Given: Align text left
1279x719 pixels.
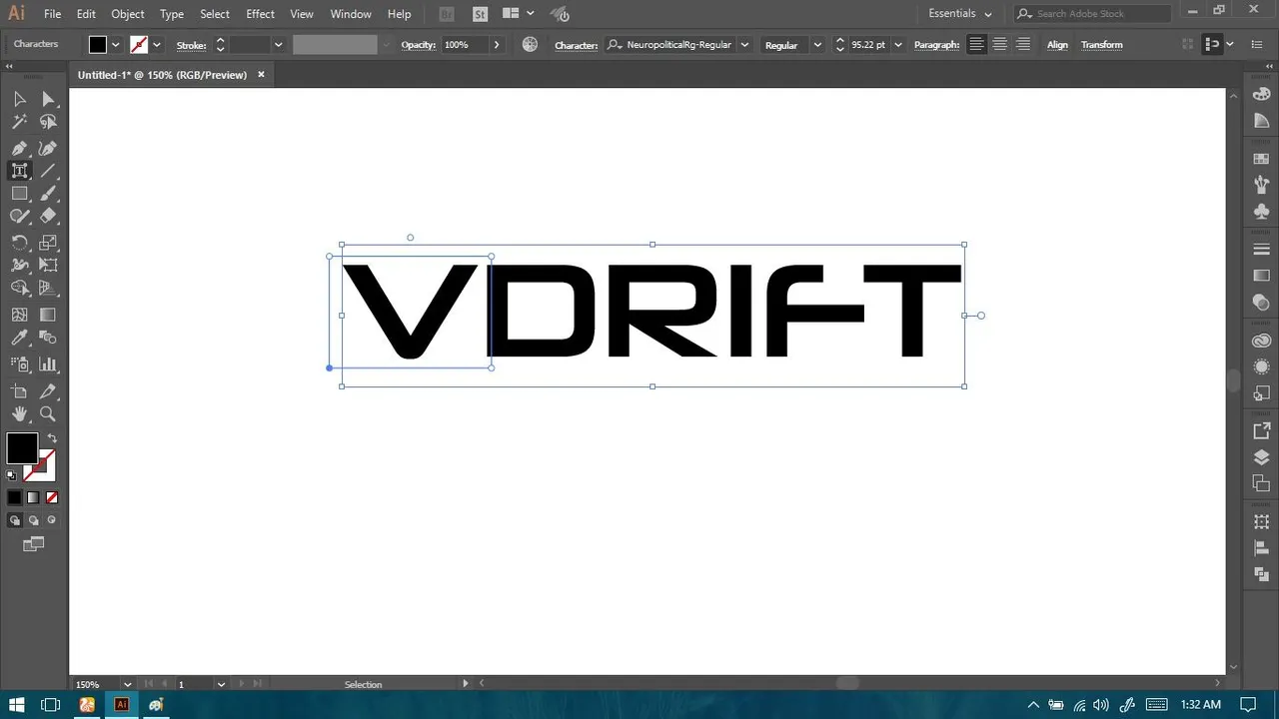Looking at the screenshot, I should (x=976, y=45).
